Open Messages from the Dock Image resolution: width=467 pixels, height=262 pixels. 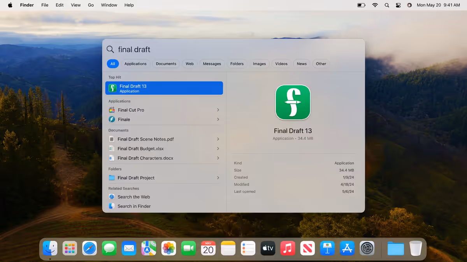[109, 248]
